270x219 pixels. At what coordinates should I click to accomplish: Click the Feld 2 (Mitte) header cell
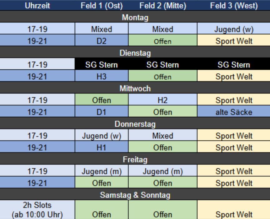(x=162, y=6)
